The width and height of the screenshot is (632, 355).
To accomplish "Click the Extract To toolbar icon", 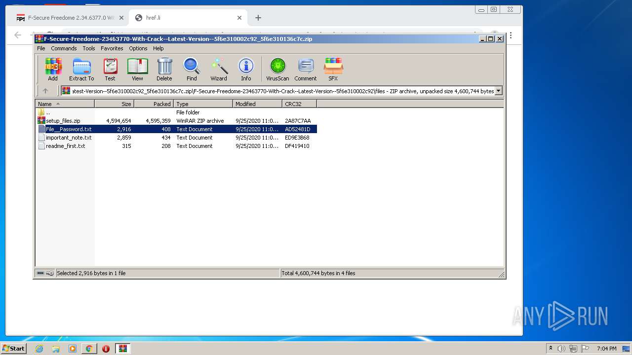I will coord(81,70).
